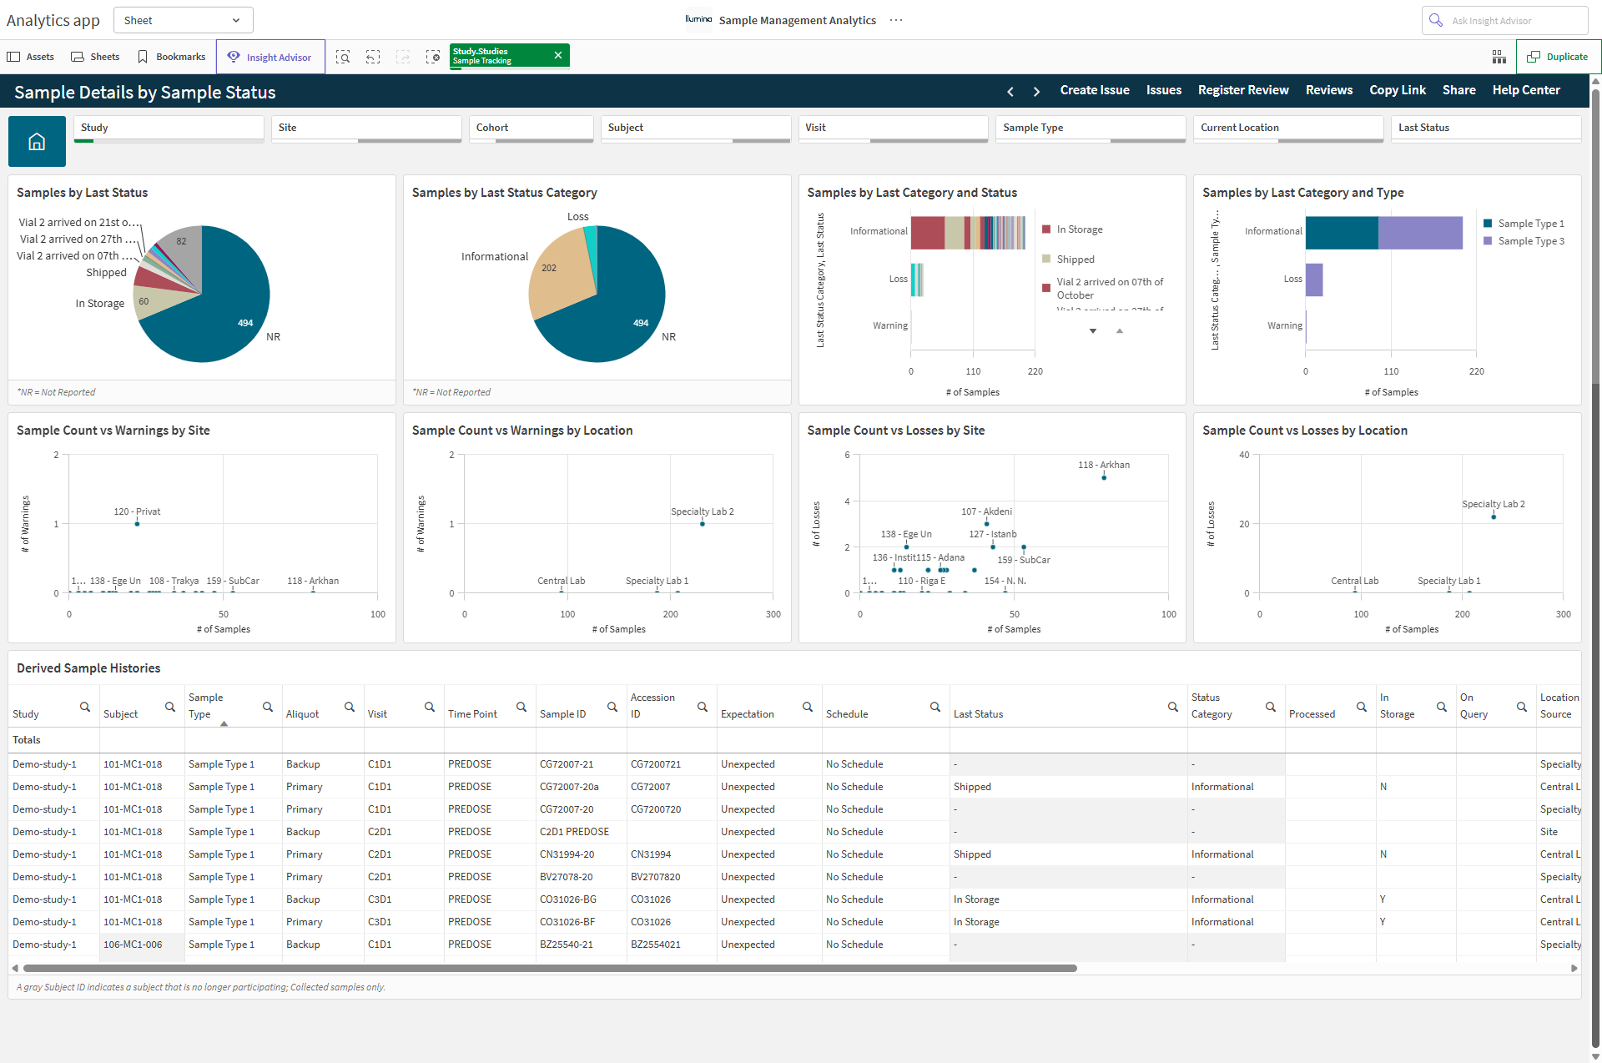The image size is (1602, 1063).
Task: Open the Help Center
Action: 1526,90
